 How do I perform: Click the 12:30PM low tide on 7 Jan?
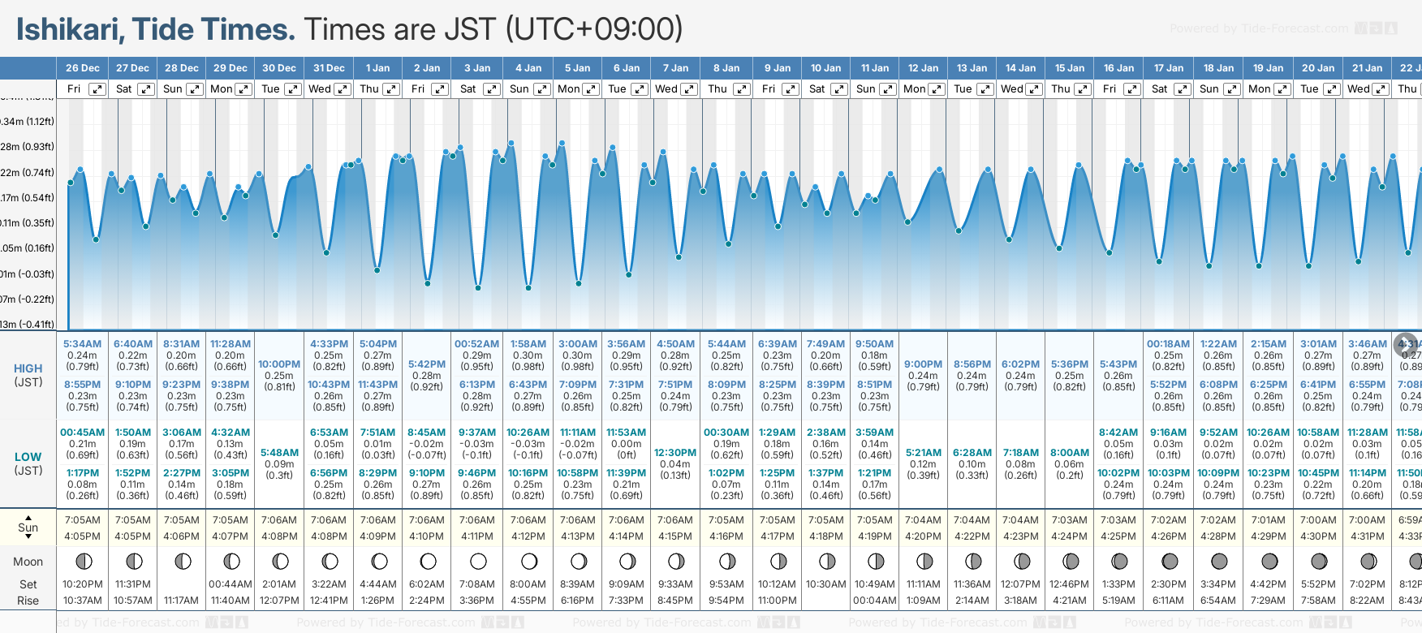[x=675, y=453]
